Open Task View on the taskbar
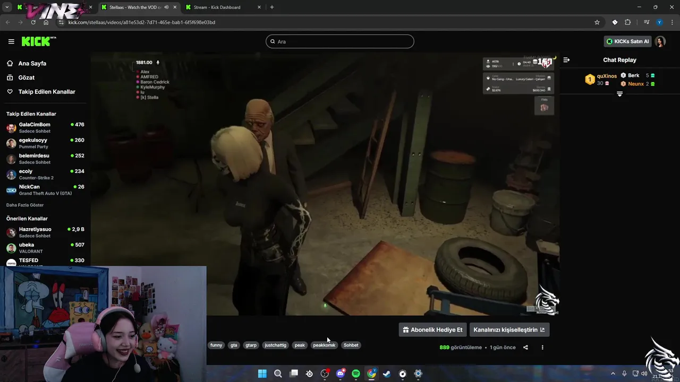The width and height of the screenshot is (680, 382). click(294, 374)
